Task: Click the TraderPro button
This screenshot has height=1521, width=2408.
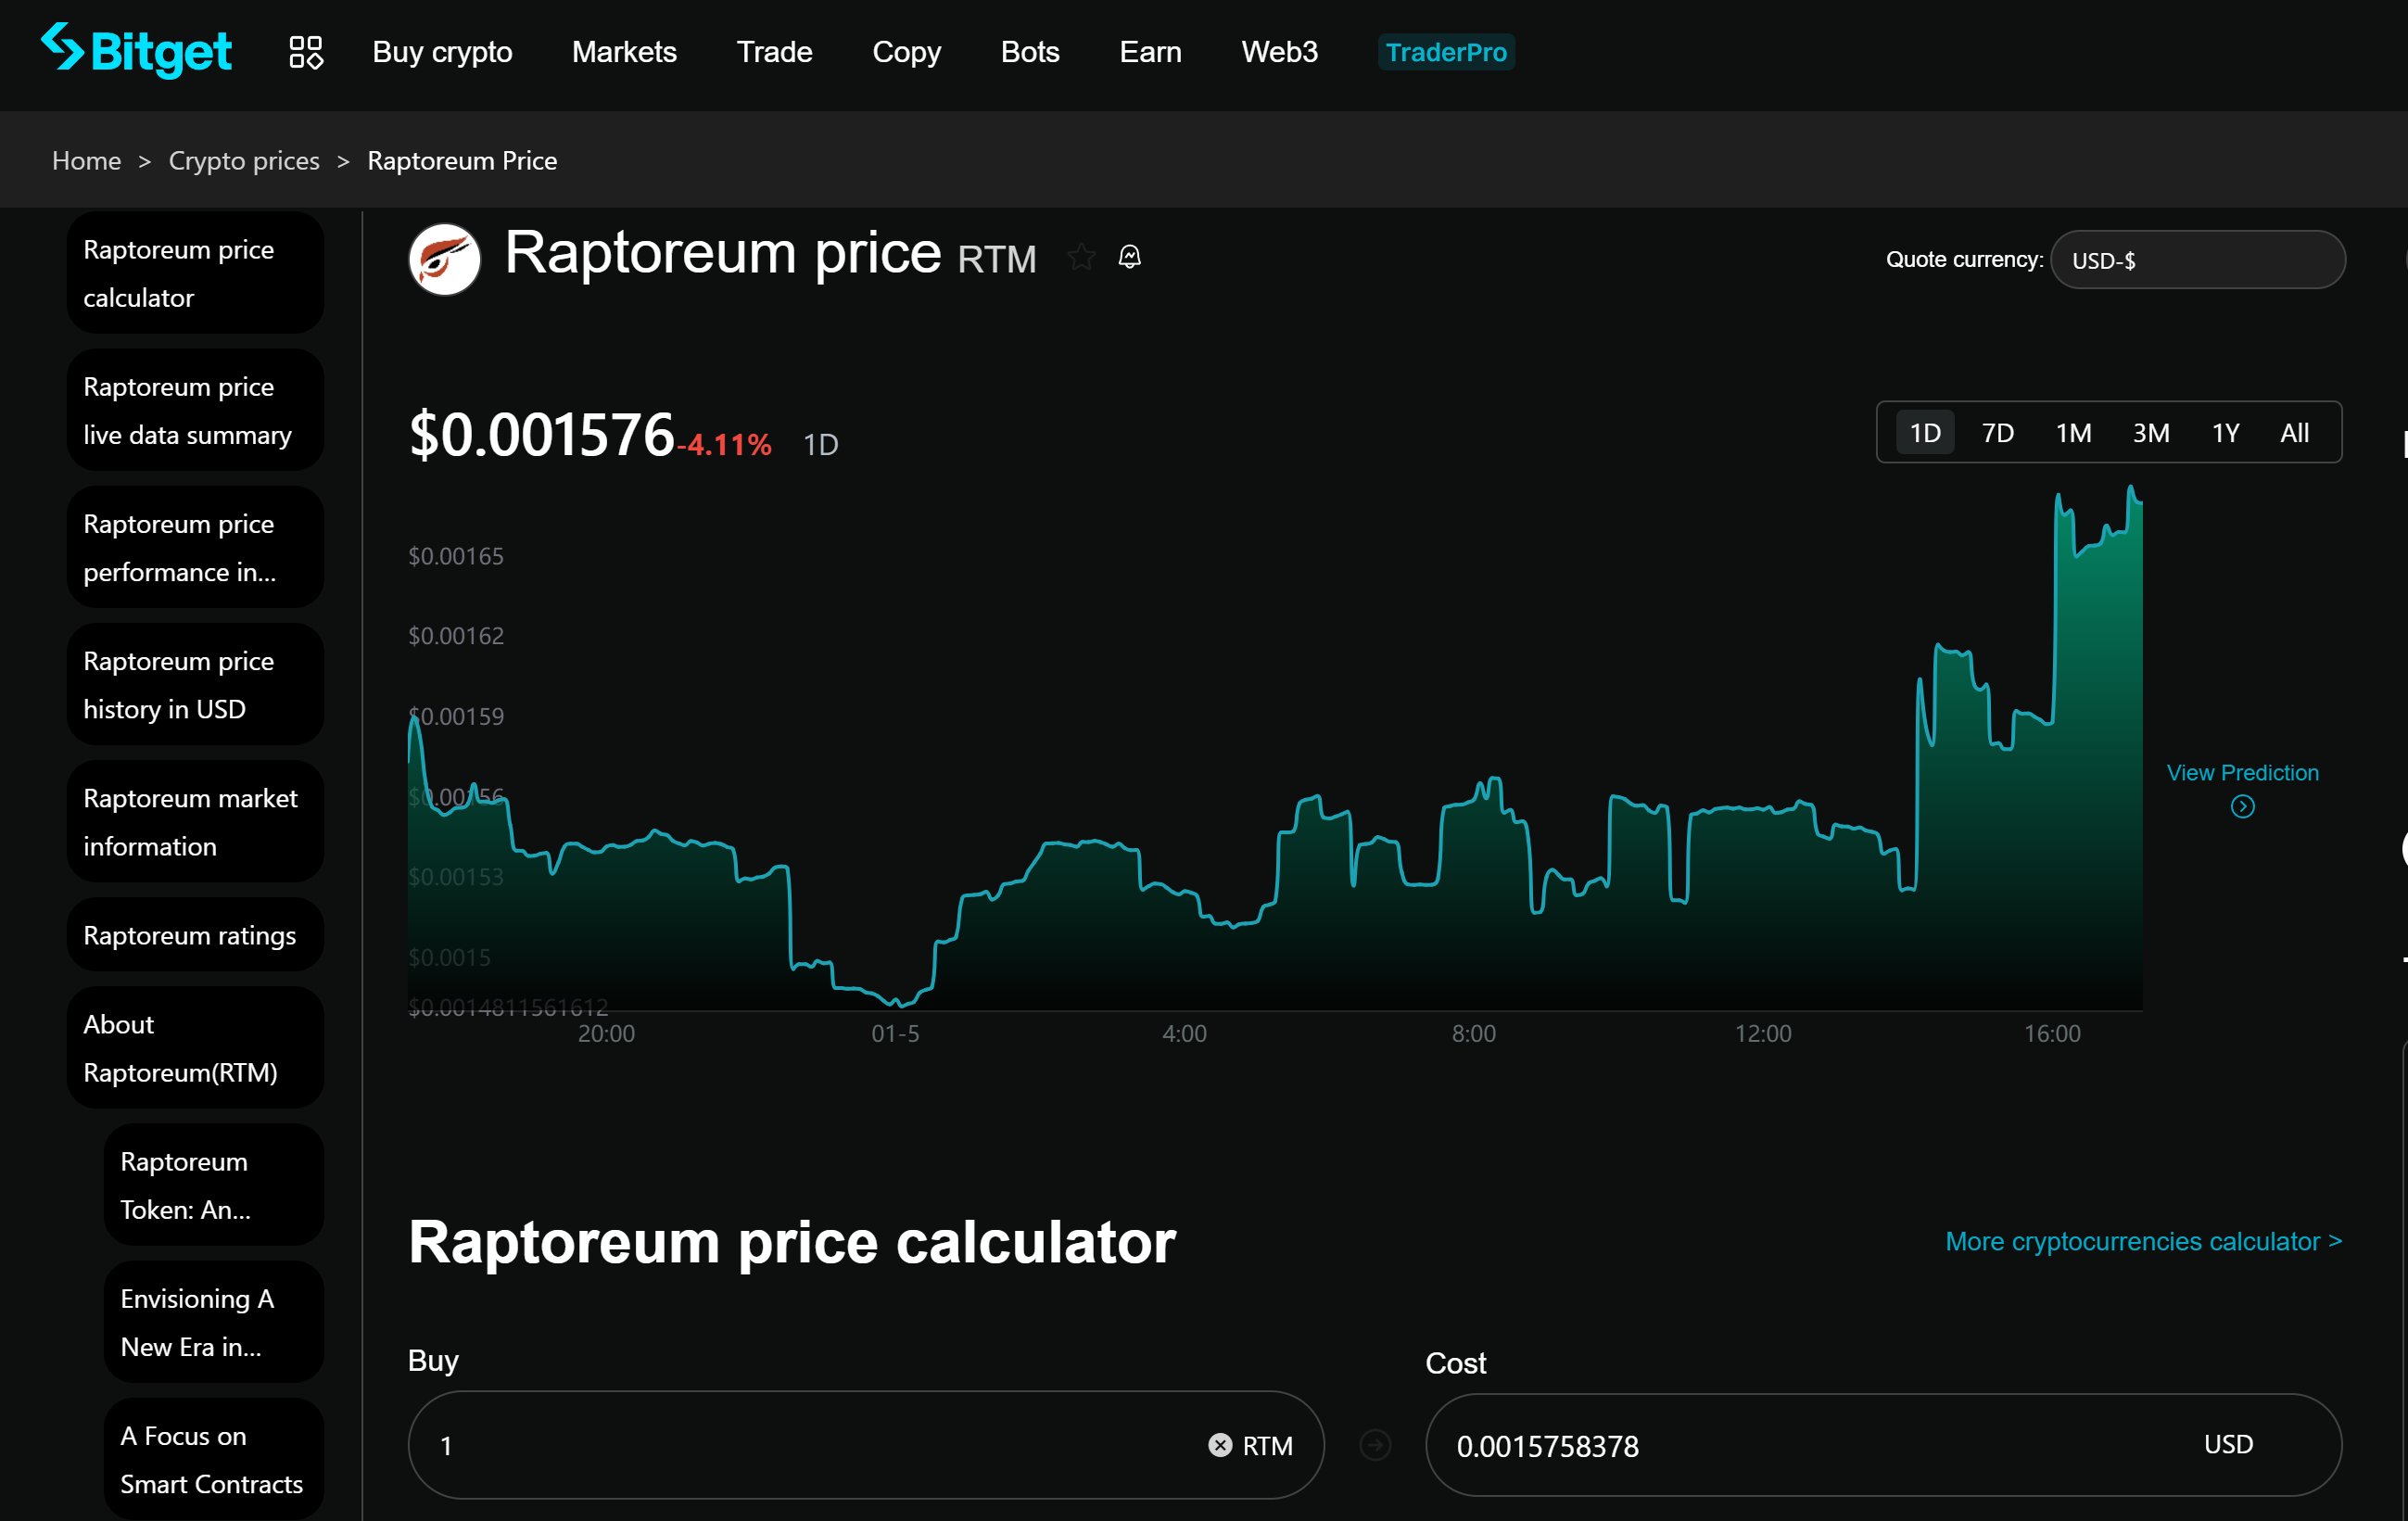Action: pos(1445,52)
